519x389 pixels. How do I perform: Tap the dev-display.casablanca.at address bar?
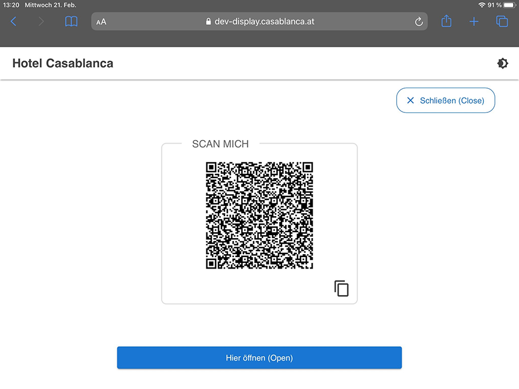tap(264, 22)
